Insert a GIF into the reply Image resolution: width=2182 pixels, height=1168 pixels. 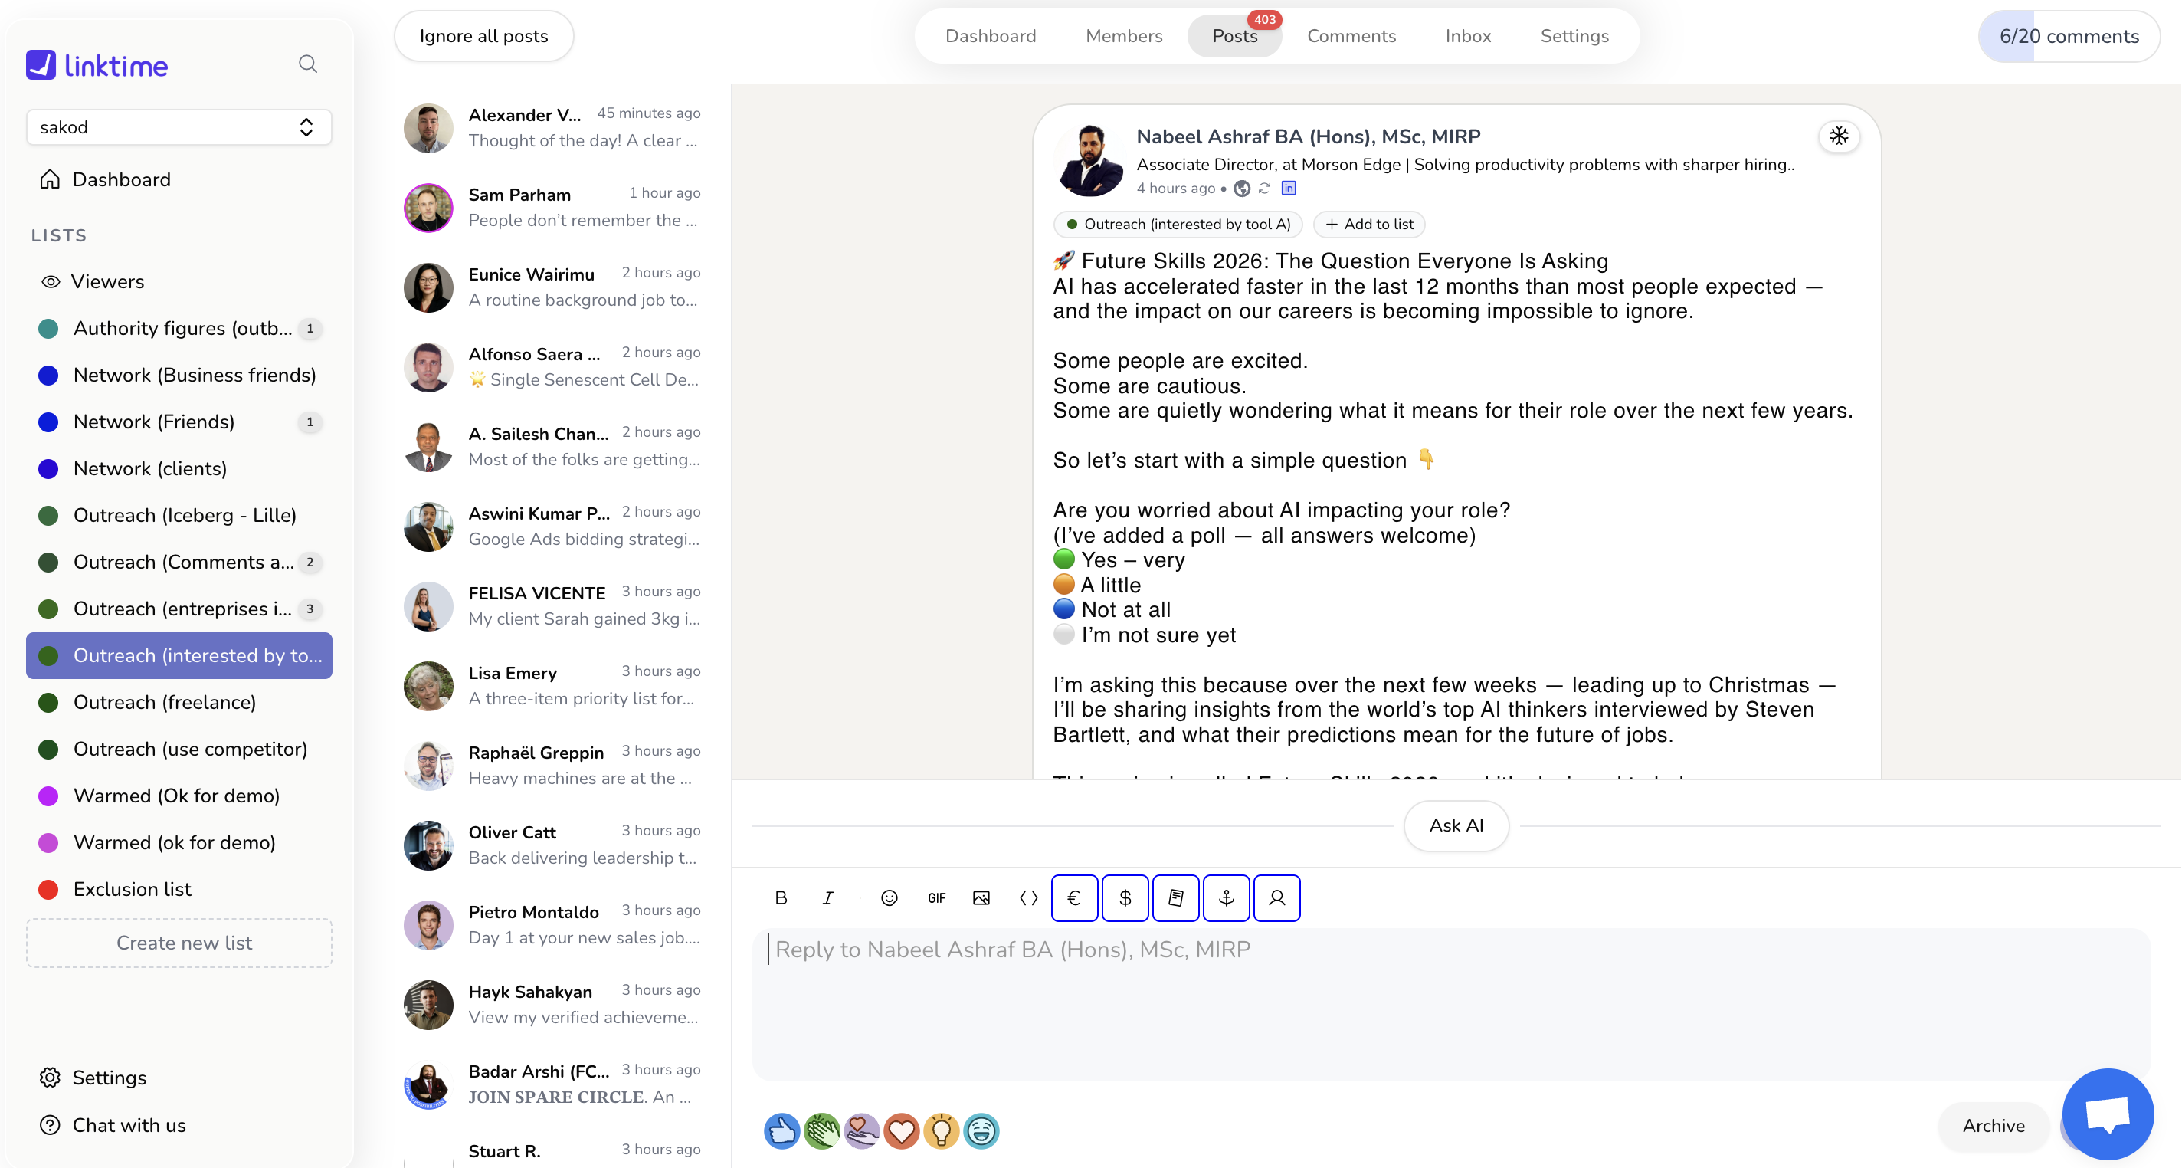click(x=936, y=897)
